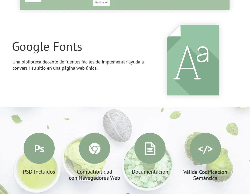Click the Google Fonts document icon
Viewport: 250px width, 194px height.
pyautogui.click(x=193, y=60)
